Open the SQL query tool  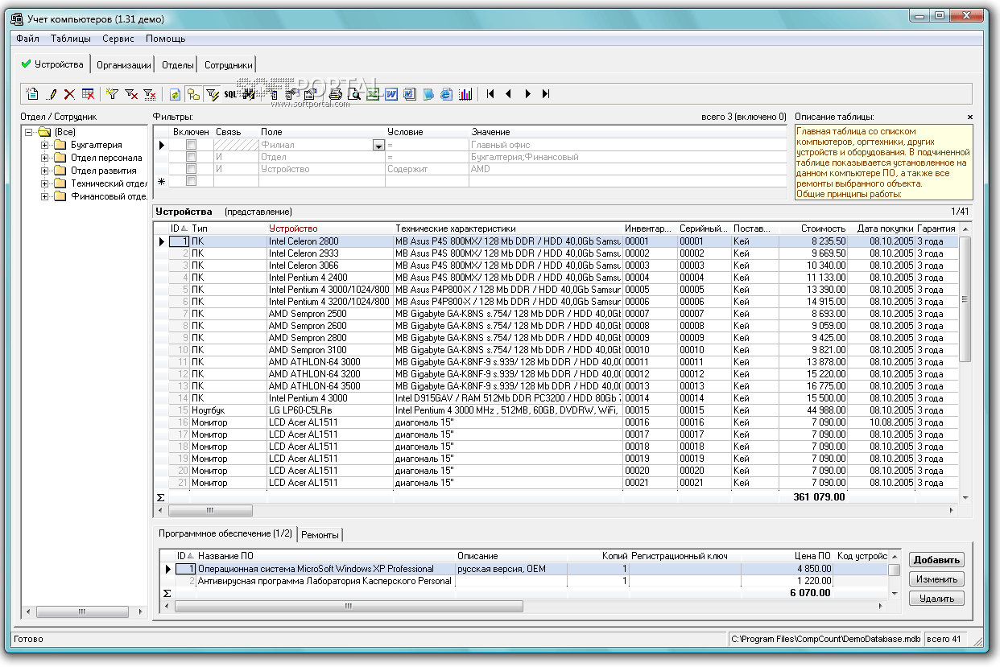pos(230,94)
